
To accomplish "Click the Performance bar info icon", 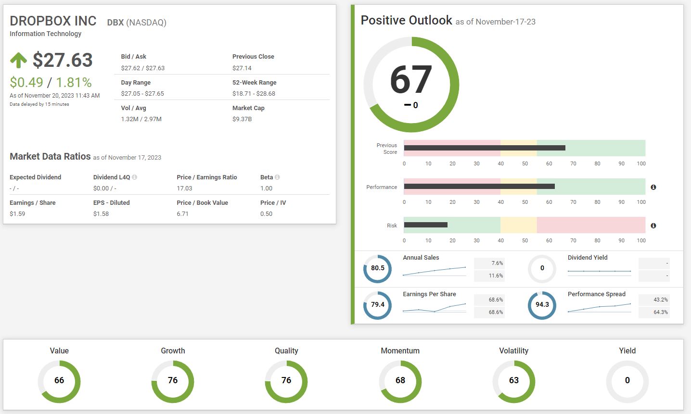I will [653, 187].
